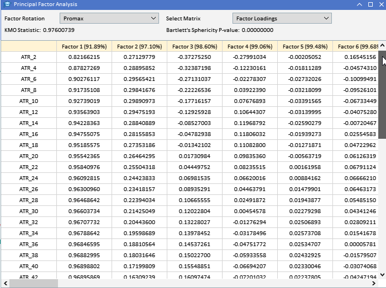Select the ATR_22 row header

click(x=29, y=167)
